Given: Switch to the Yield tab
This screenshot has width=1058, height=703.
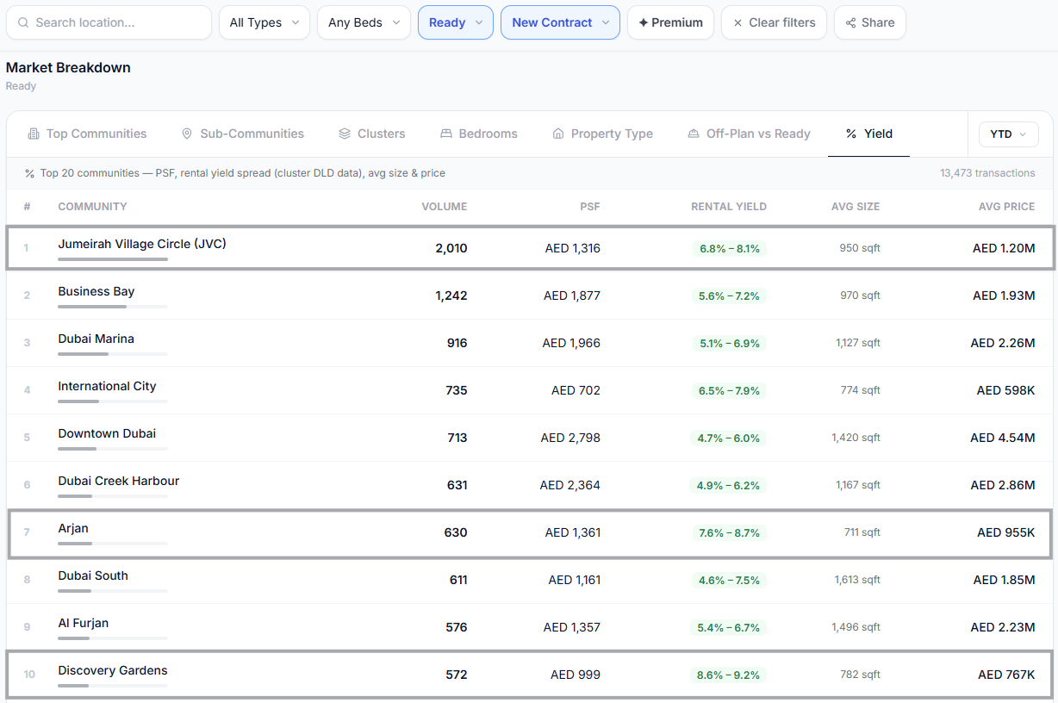Looking at the screenshot, I should point(868,134).
